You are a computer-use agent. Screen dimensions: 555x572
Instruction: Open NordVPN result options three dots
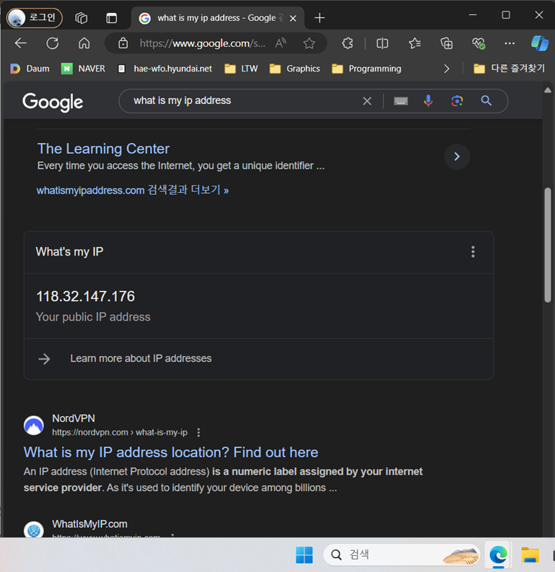(198, 433)
